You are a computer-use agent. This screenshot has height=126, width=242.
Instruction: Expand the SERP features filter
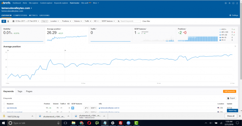click(108, 21)
